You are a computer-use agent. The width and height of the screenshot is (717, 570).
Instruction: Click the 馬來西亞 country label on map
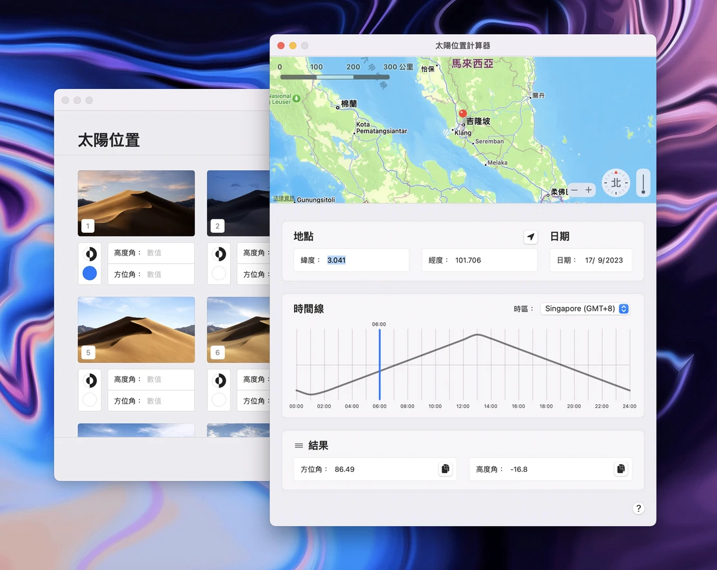tap(473, 64)
